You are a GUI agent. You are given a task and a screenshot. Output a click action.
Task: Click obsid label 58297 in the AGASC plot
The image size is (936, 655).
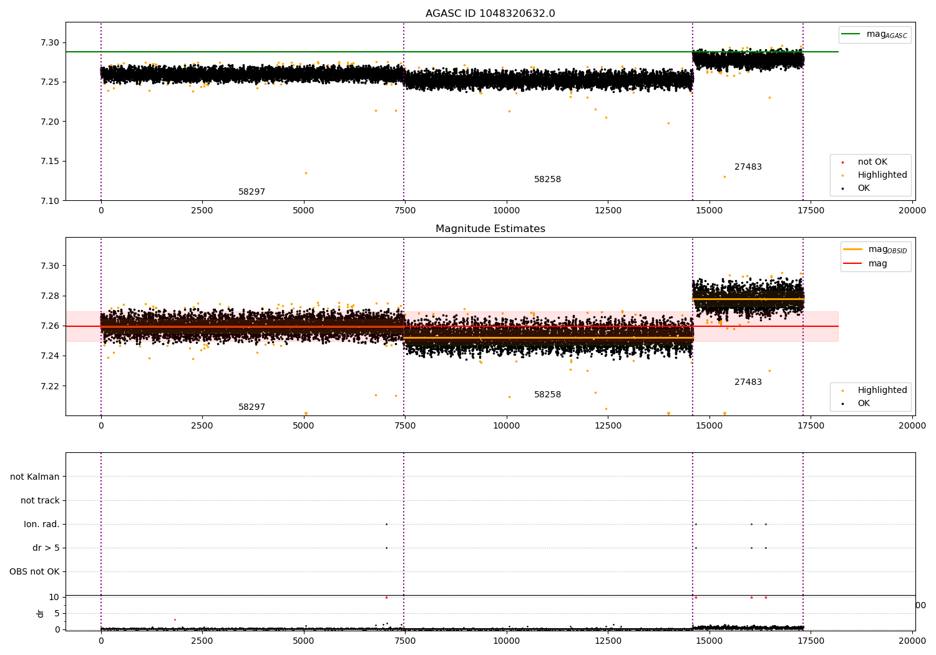(251, 192)
